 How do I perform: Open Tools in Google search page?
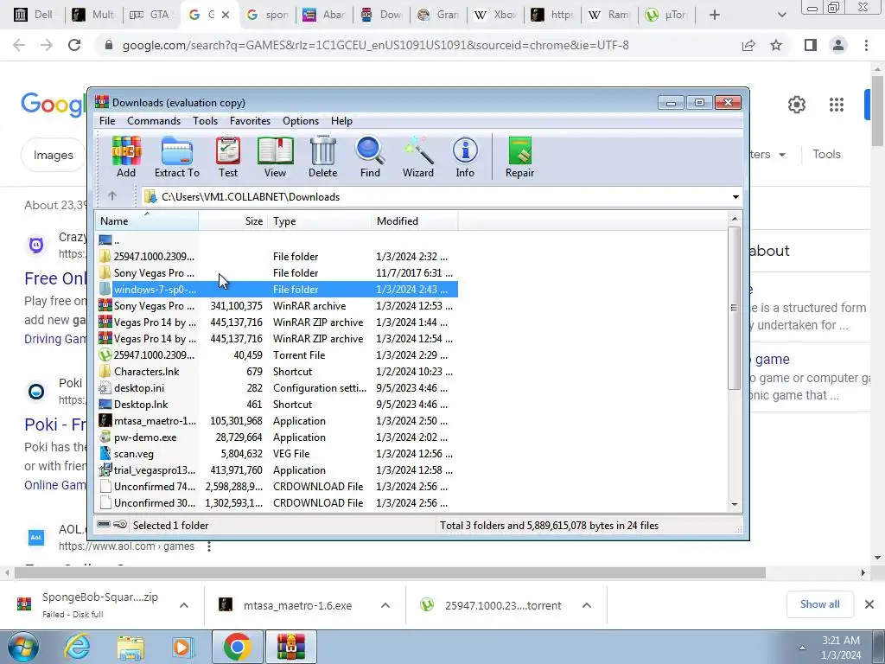[826, 154]
